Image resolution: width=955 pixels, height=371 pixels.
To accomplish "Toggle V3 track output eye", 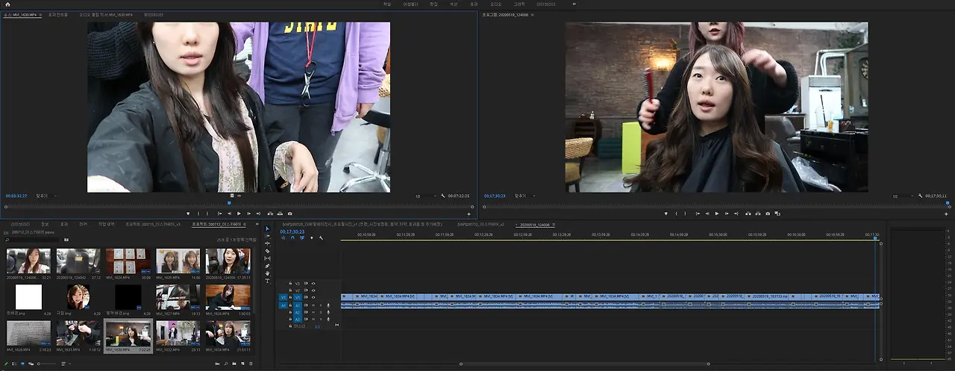I will tap(313, 284).
